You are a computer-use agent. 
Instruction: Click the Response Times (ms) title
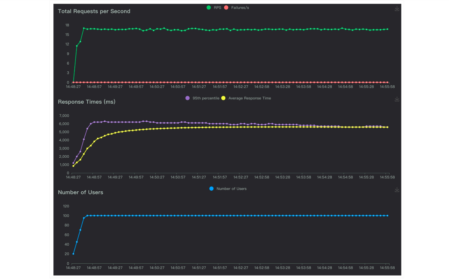(87, 102)
